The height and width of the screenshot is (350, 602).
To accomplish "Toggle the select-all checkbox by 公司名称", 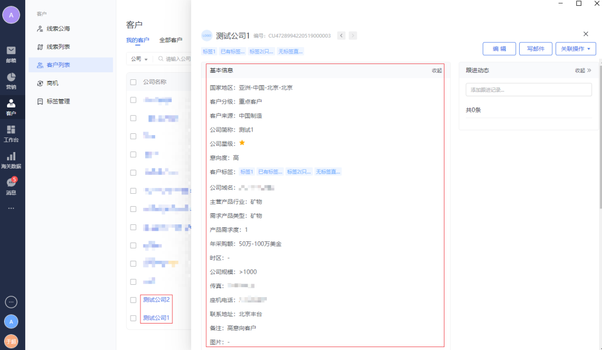I will pyautogui.click(x=133, y=82).
